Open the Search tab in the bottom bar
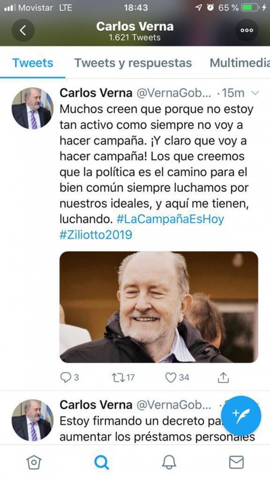Screen dimensions: 270x480 [x=101, y=462]
